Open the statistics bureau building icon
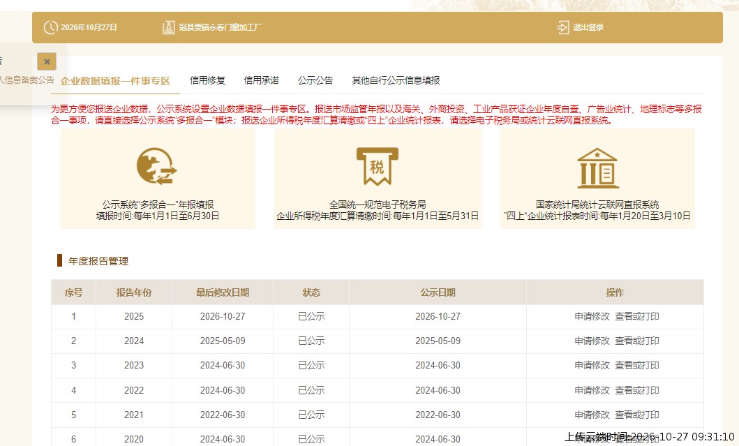739x446 pixels. 597,168
